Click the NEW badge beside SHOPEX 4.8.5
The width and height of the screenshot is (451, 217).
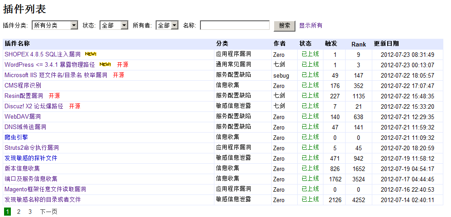click(90, 54)
